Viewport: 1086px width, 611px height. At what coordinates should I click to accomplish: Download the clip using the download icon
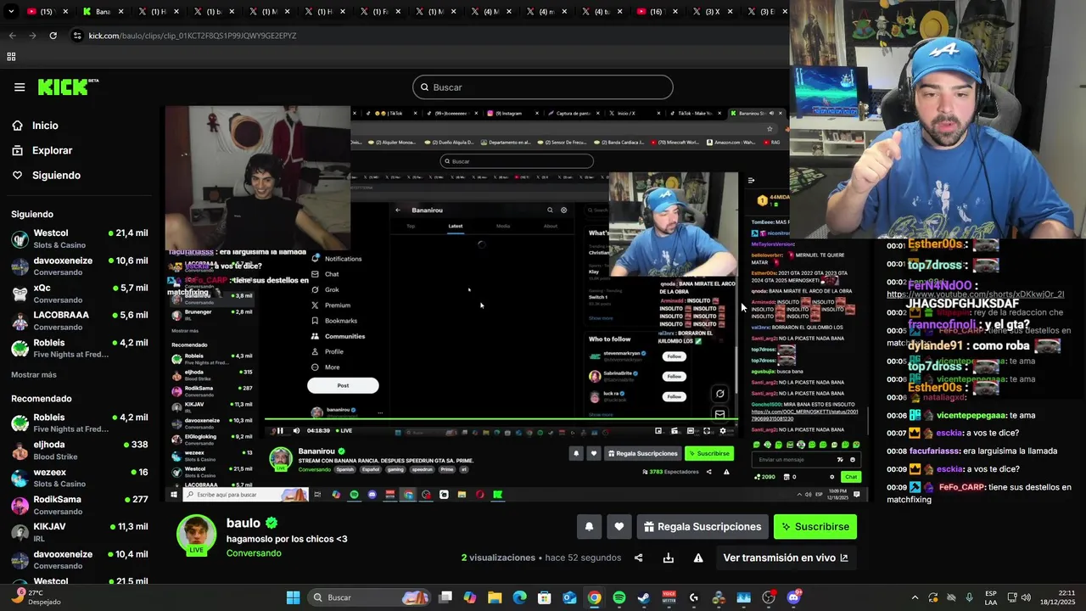coord(669,558)
